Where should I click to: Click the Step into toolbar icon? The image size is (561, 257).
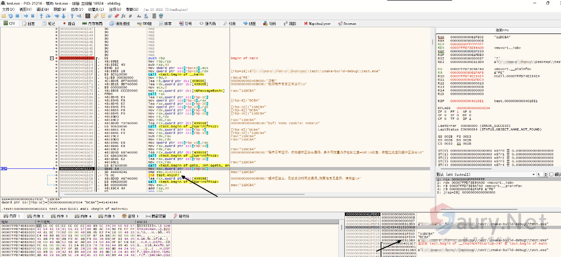click(41, 16)
